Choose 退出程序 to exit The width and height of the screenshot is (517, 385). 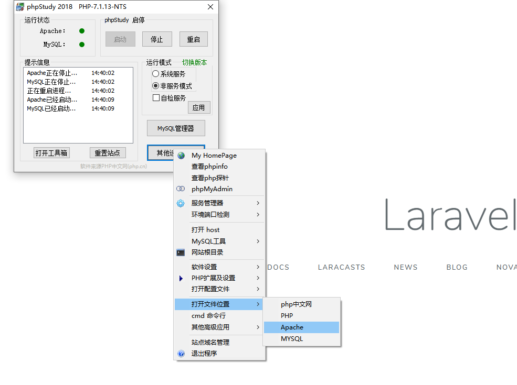pos(219,354)
